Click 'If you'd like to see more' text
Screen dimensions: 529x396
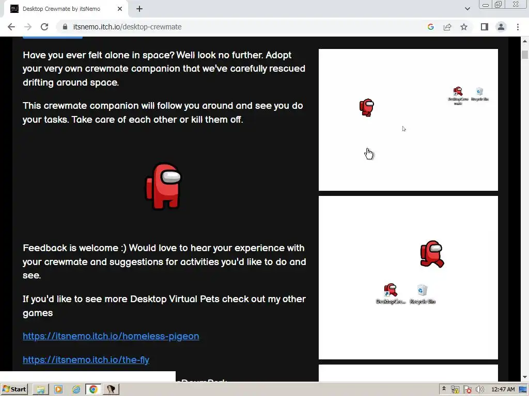pyautogui.click(x=164, y=306)
